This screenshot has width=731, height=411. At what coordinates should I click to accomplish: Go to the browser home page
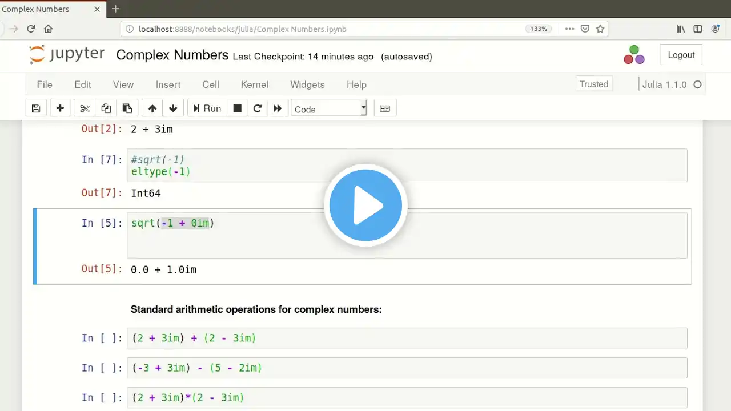(x=48, y=29)
